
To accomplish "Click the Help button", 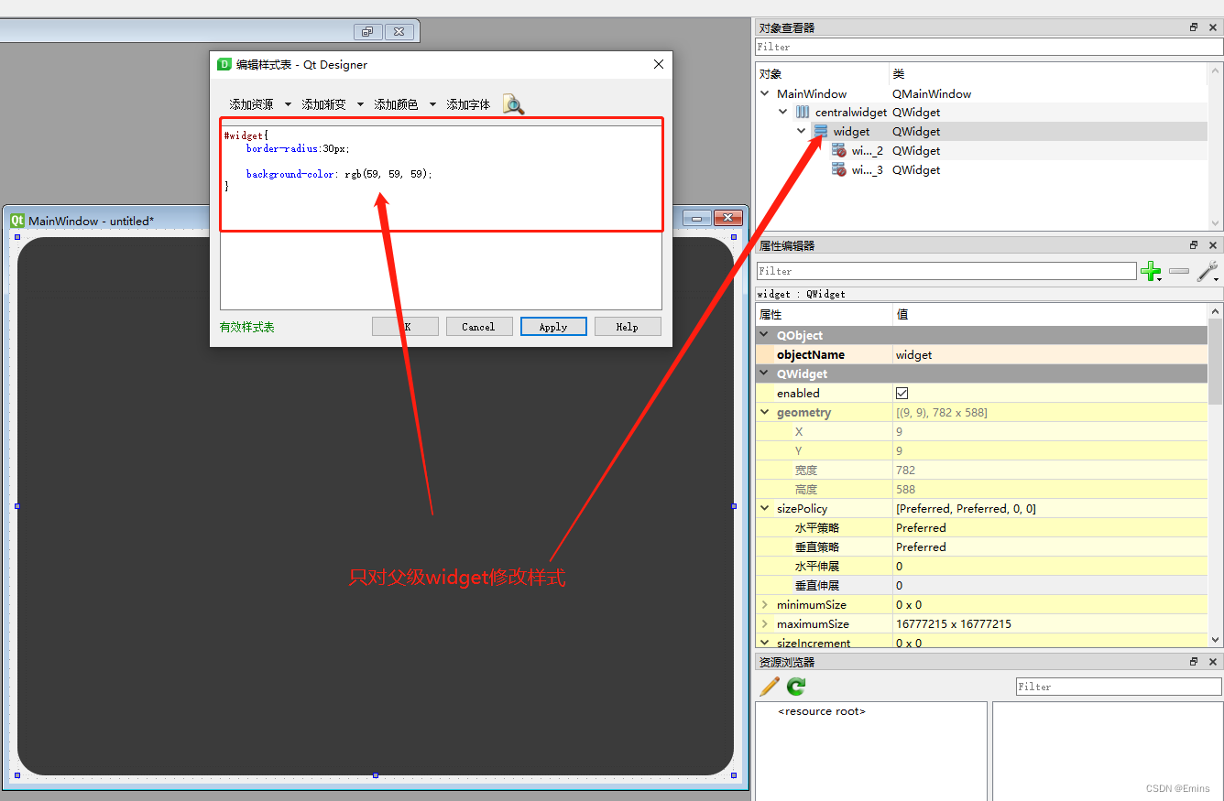I will (628, 327).
